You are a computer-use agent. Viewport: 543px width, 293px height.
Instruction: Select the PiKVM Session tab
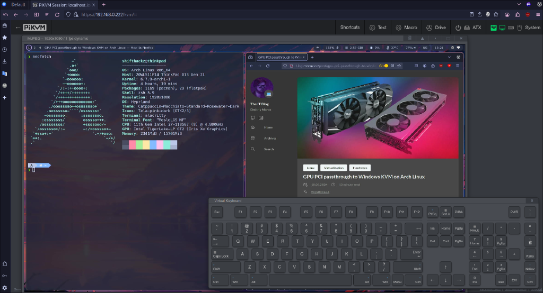(x=64, y=5)
